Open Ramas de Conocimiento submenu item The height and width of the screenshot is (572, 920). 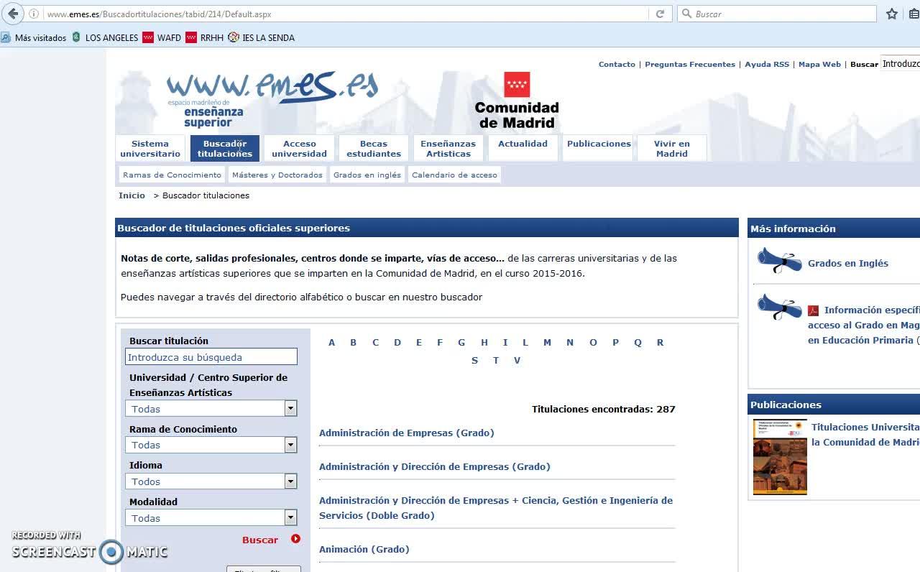pyautogui.click(x=172, y=175)
